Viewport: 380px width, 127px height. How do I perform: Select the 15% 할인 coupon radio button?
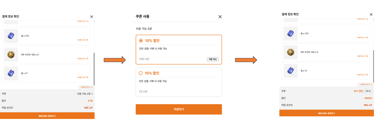[141, 73]
